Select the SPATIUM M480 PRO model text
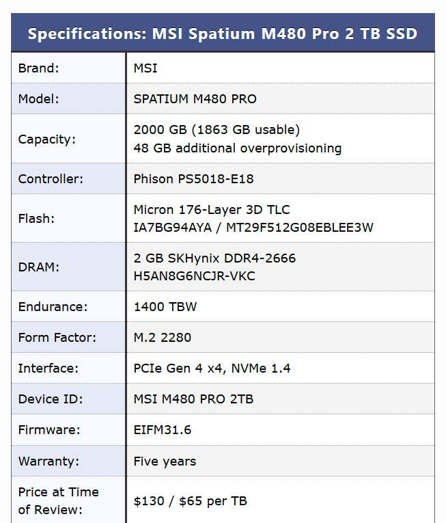Image resolution: width=446 pixels, height=523 pixels. click(195, 98)
